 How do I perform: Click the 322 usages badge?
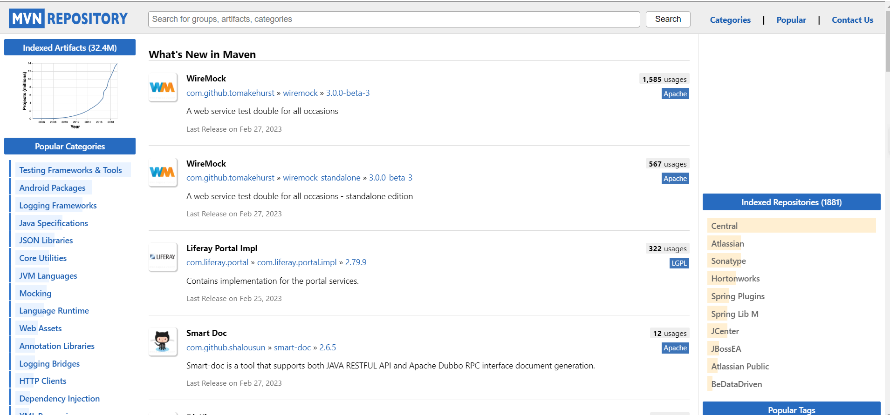(668, 248)
